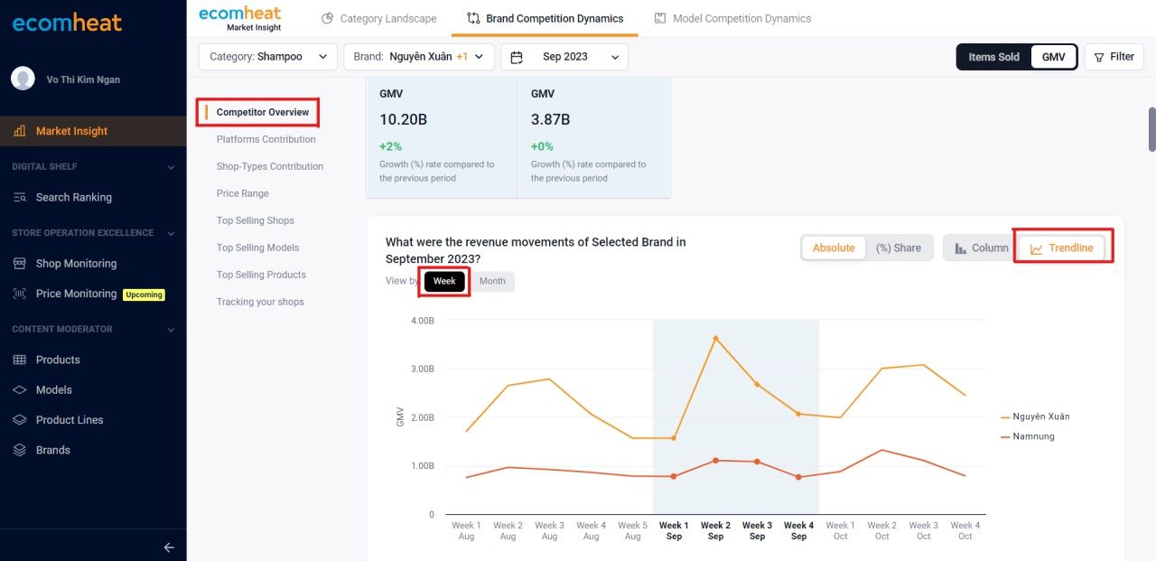Open the Category: Shampoo dropdown
The height and width of the screenshot is (561, 1156).
[268, 57]
